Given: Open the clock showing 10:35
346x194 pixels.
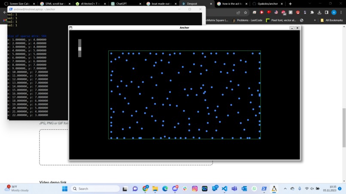Looking at the screenshot, I should pyautogui.click(x=330, y=188).
